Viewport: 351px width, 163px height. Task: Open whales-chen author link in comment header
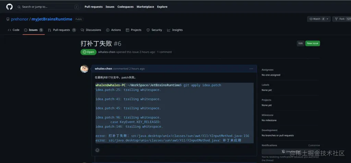coord(104,68)
